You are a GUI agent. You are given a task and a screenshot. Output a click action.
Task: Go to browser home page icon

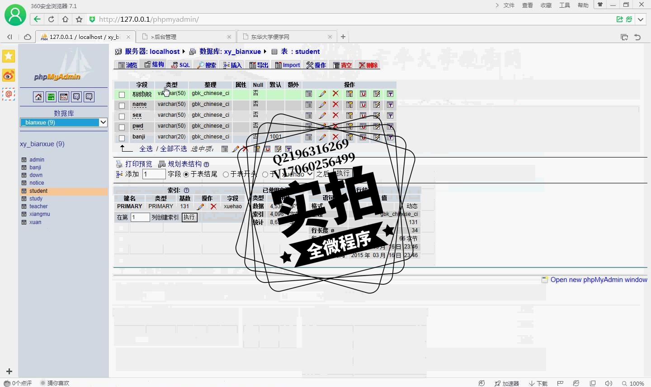point(65,19)
